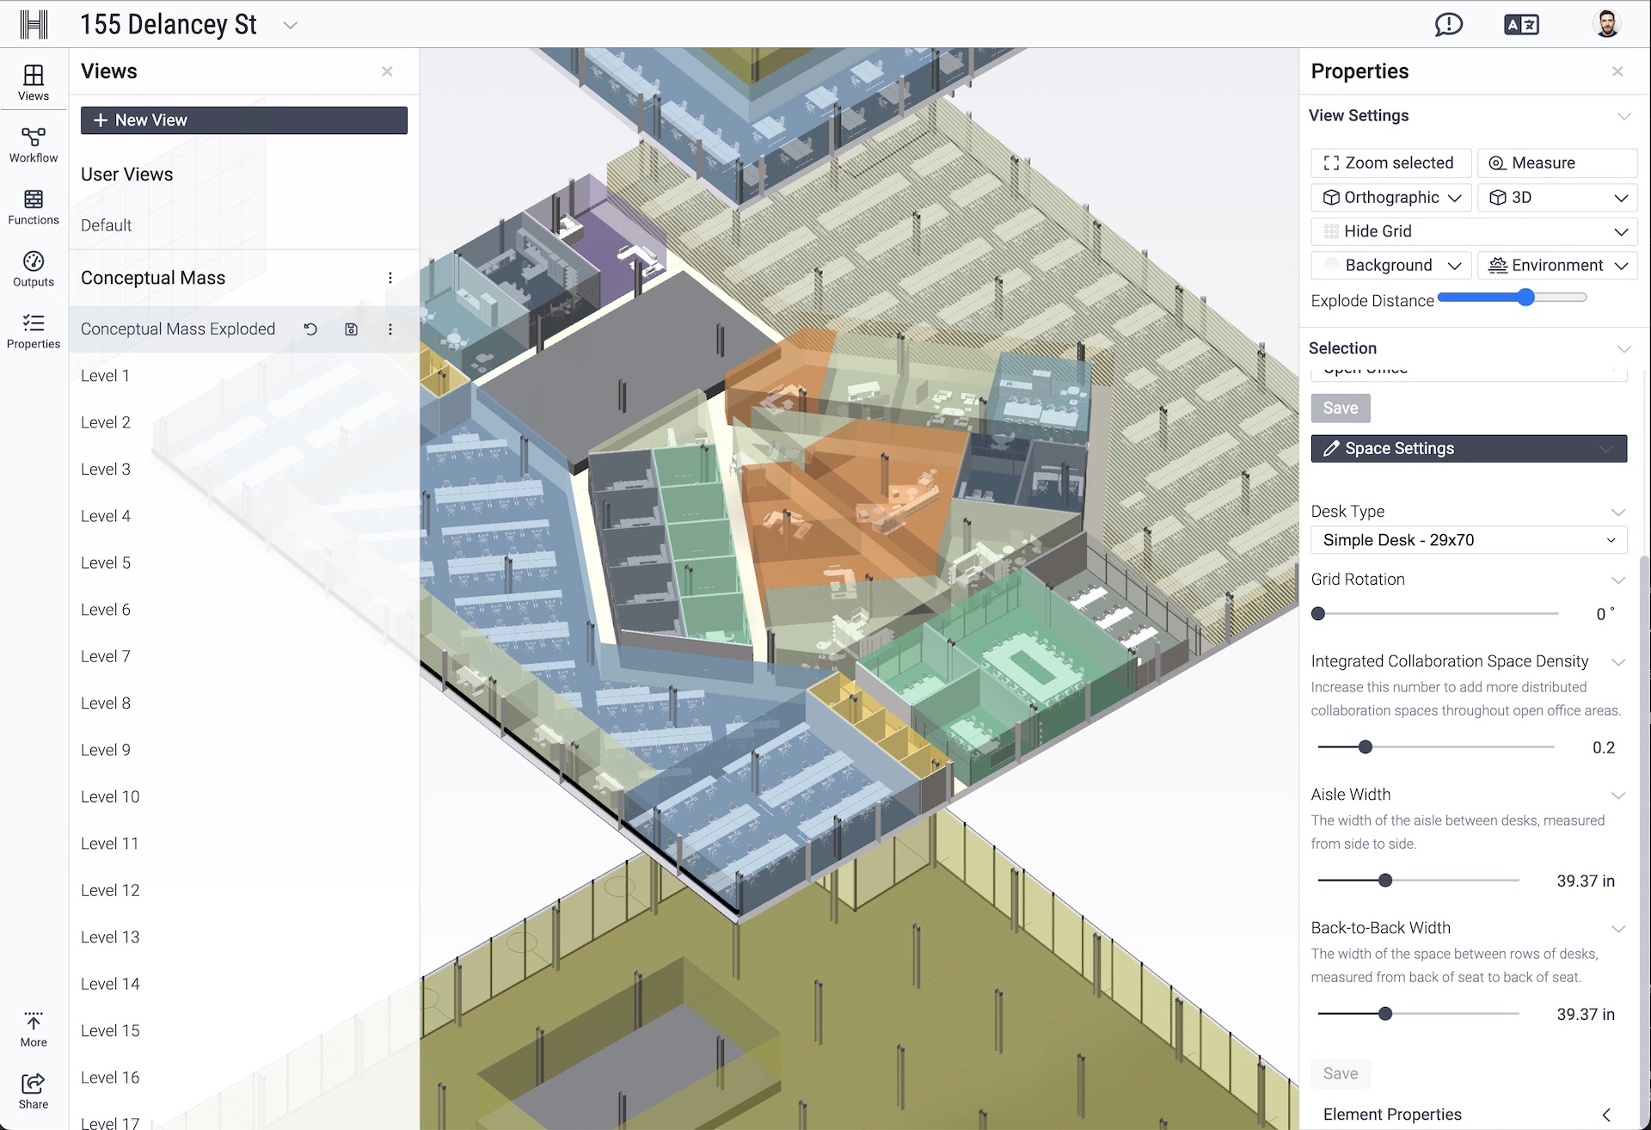Open the notifications alert icon in the top bar
Viewport: 1651px width, 1130px height.
[1449, 24]
